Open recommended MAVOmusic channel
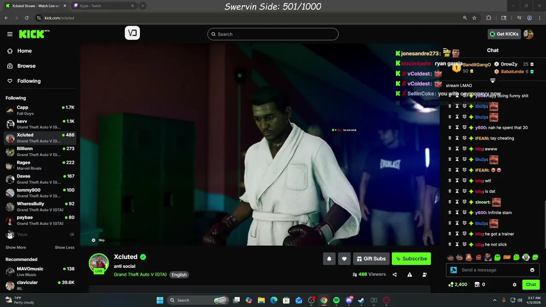Viewport: 546px width, 307px height. pos(40,272)
